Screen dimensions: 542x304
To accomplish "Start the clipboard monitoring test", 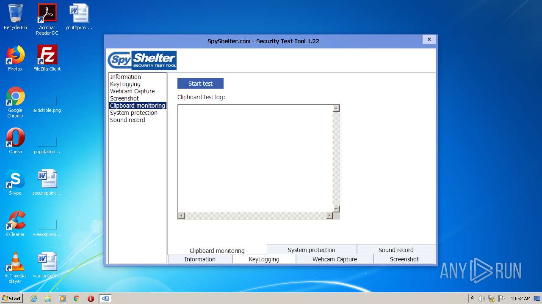I will click(x=200, y=84).
